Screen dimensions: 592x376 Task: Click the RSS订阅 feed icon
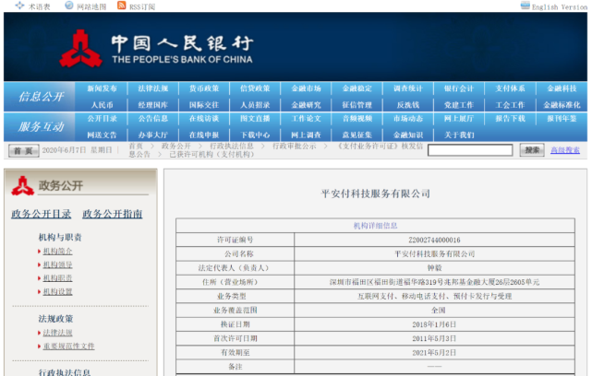(x=122, y=6)
